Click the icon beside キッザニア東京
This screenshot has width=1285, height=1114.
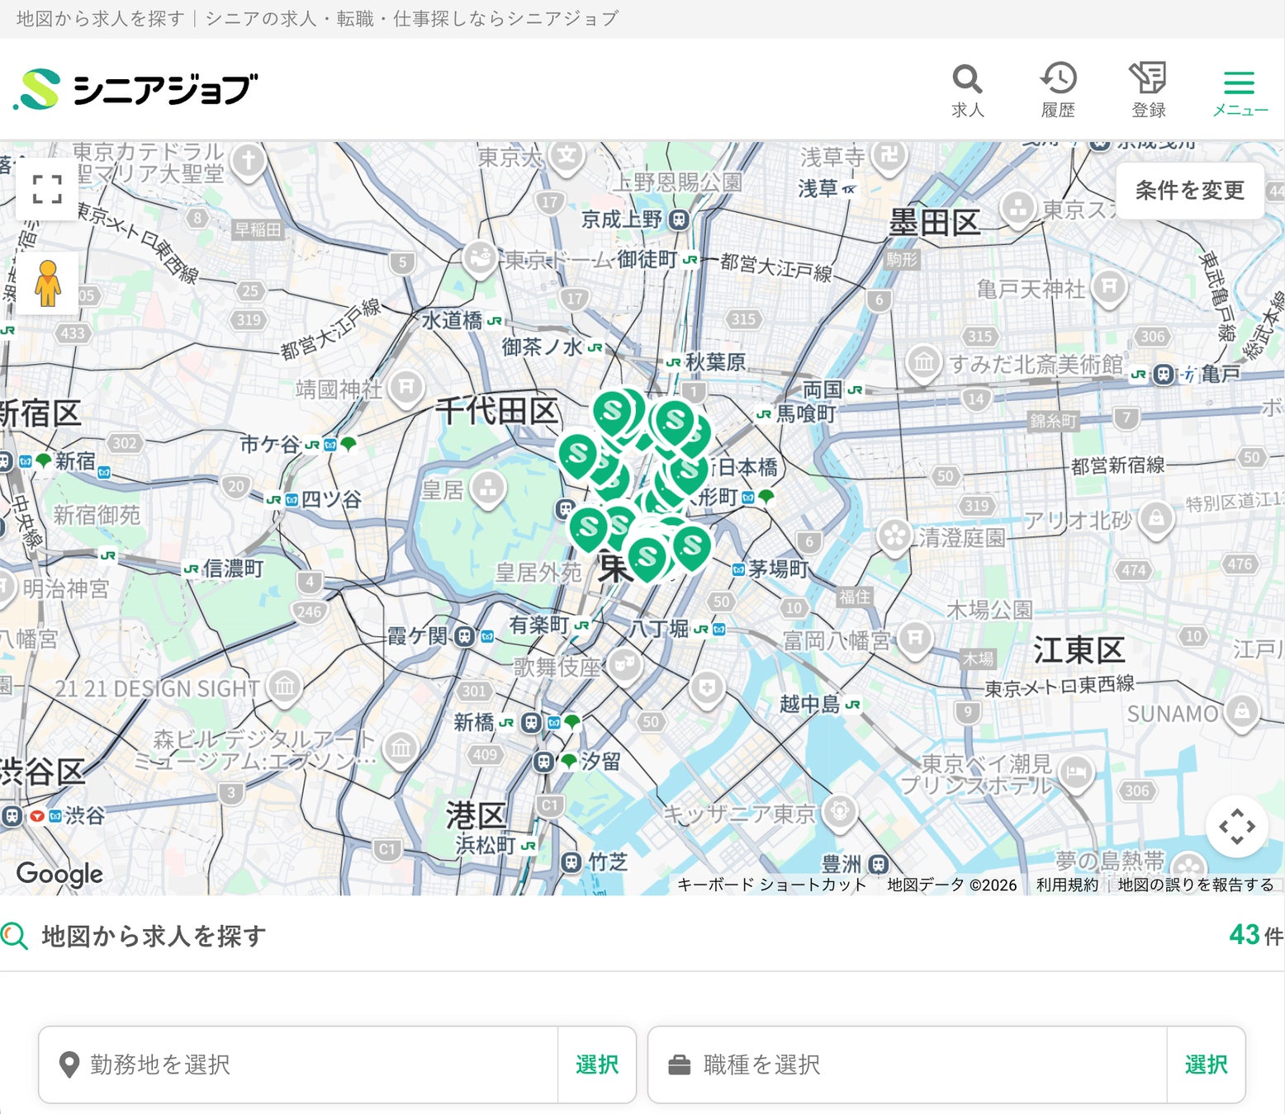(840, 812)
